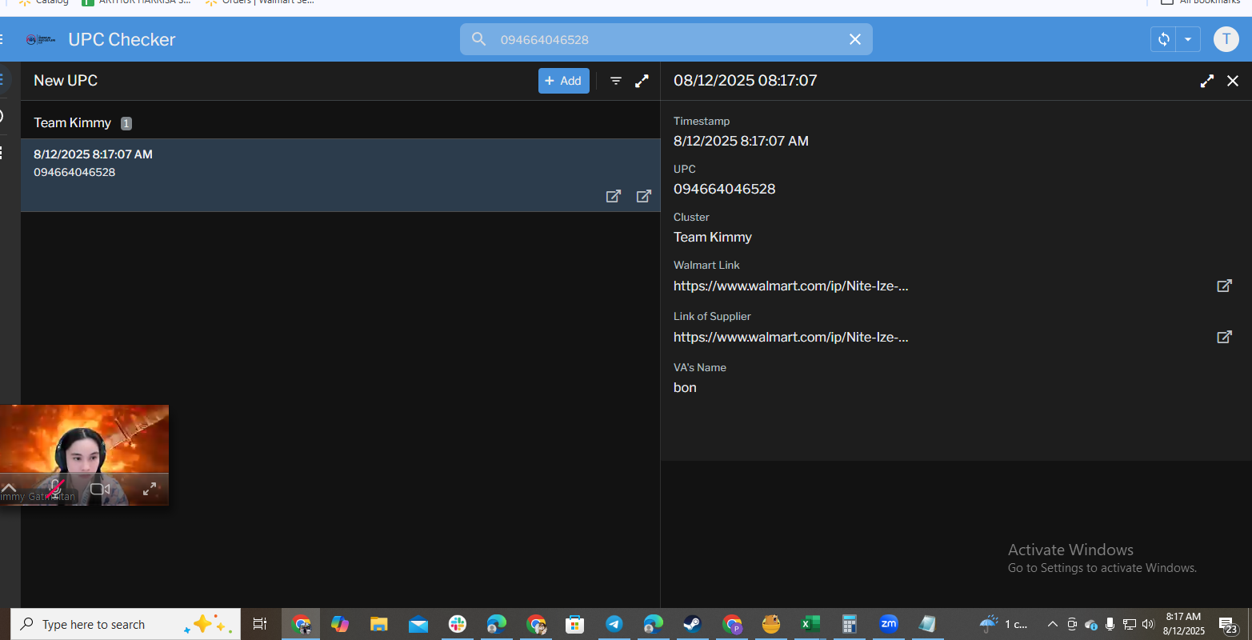Show hidden system tray icons
The image size is (1252, 640).
1053,624
